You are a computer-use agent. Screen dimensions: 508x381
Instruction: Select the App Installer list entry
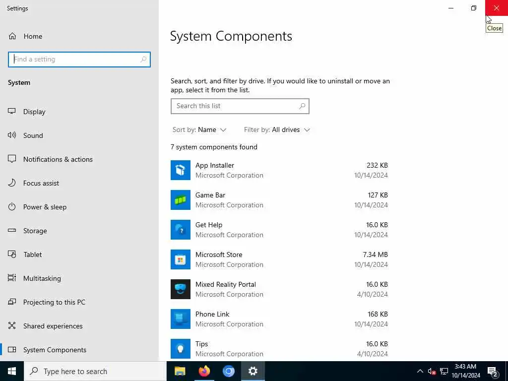(x=279, y=170)
